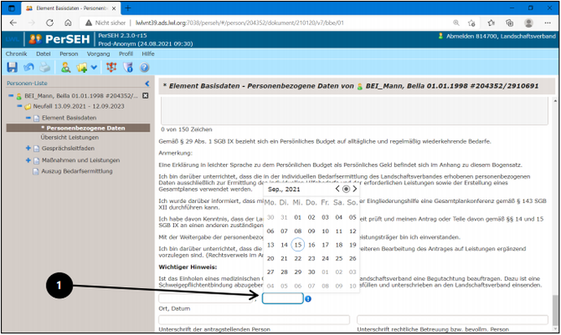
Task: Click the browser address bar URL
Action: pos(239,23)
